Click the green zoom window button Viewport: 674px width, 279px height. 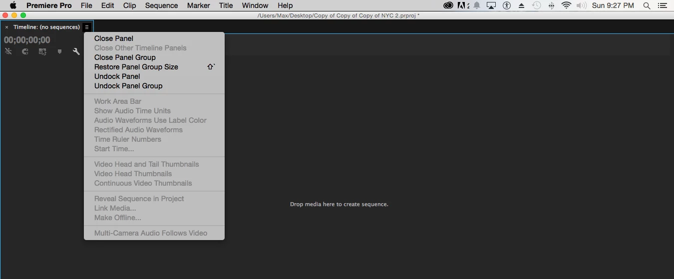(x=23, y=15)
